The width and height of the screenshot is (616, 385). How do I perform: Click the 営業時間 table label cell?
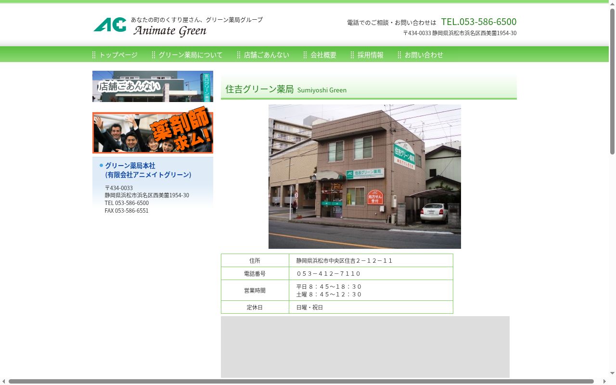click(x=255, y=290)
